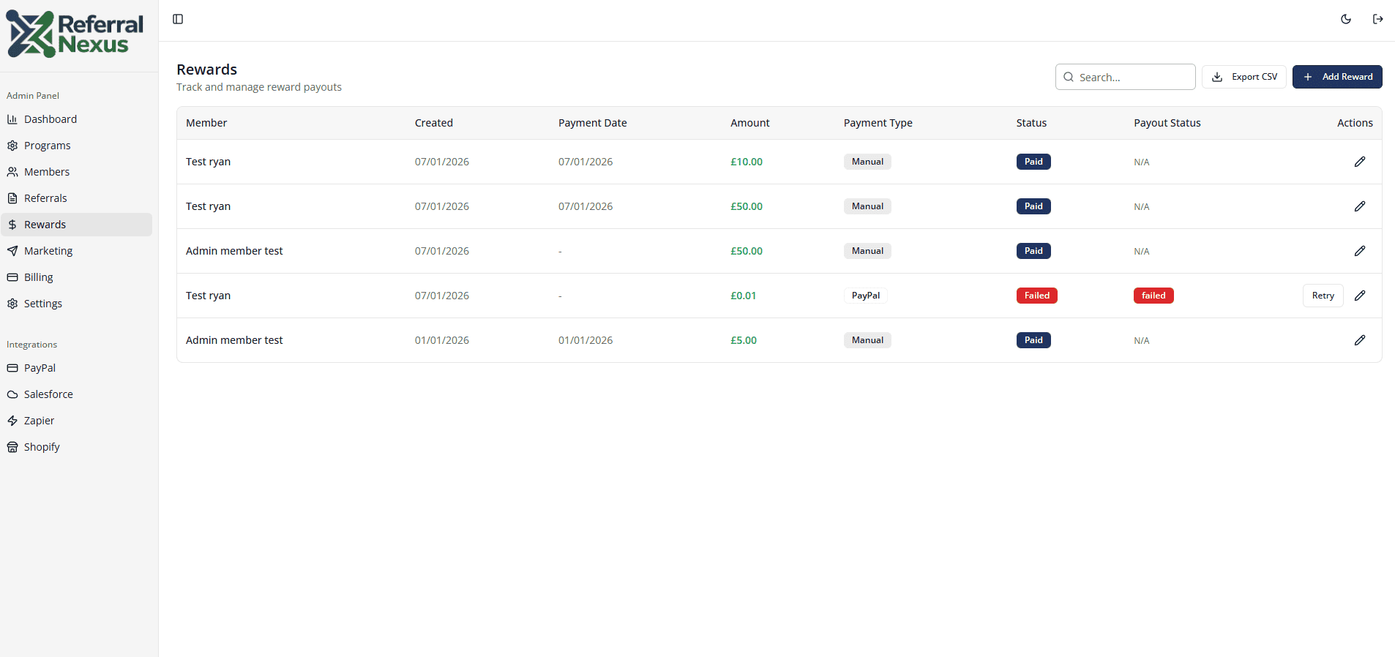This screenshot has height=657, width=1395.
Task: Click the Add Reward button
Action: point(1337,77)
